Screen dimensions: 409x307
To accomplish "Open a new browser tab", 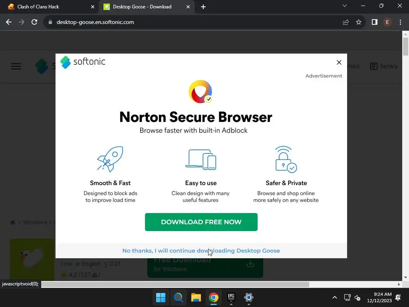I will pos(203,7).
